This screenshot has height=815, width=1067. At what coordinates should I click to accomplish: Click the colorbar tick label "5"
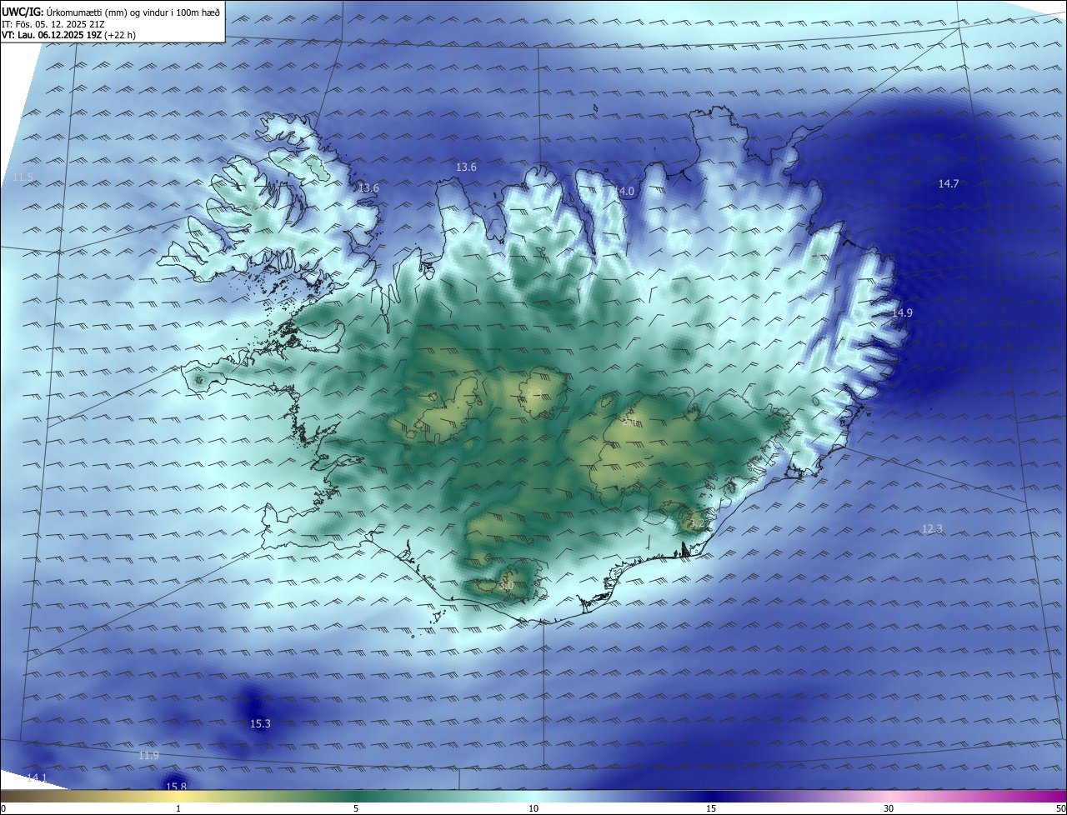[356, 808]
